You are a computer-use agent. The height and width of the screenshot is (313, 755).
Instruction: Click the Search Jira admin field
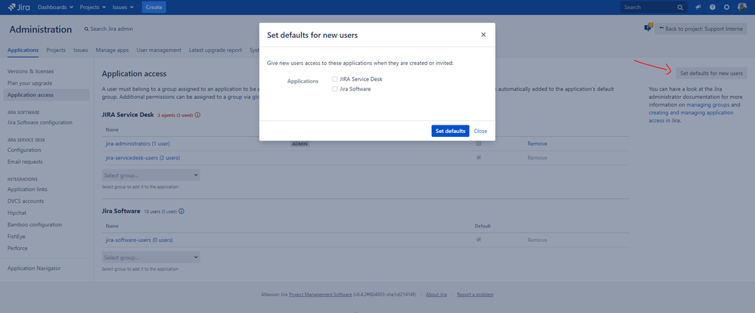[108, 29]
